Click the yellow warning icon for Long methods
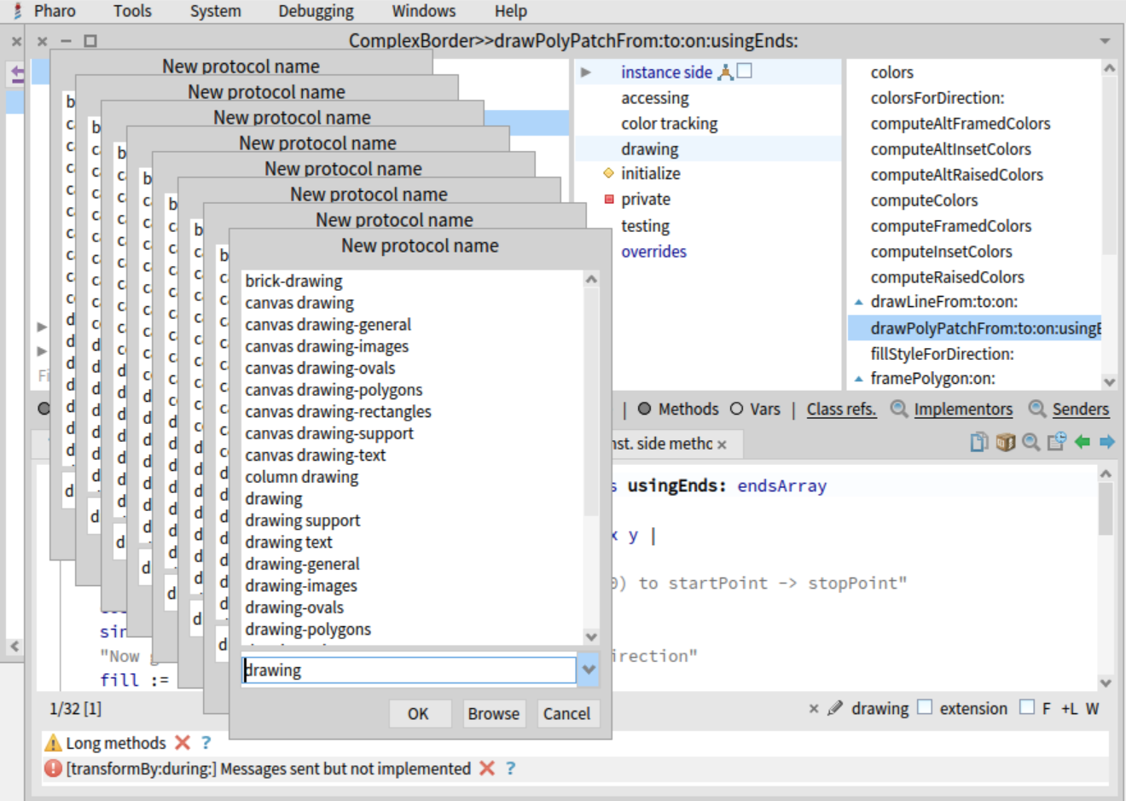This screenshot has width=1126, height=801. point(53,743)
